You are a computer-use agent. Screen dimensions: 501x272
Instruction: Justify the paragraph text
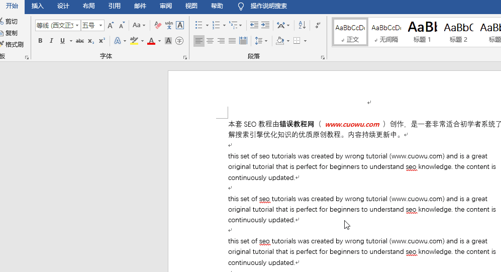point(232,41)
